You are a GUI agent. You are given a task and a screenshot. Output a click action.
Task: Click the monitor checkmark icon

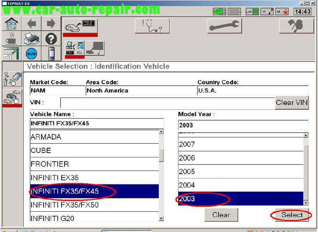click(x=95, y=48)
